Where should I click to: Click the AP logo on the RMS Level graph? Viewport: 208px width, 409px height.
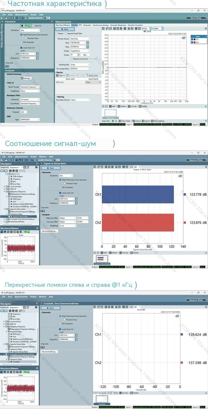[183, 37]
